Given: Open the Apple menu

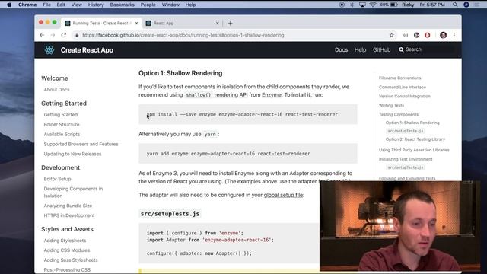Looking at the screenshot, I should coord(9,5).
